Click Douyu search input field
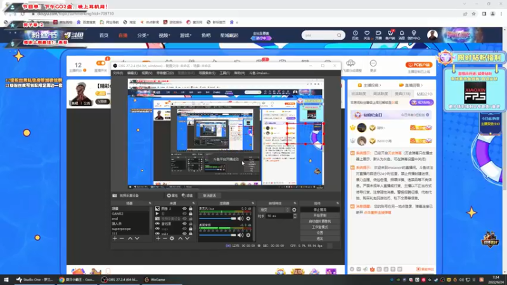The image size is (507, 285). coord(319,35)
